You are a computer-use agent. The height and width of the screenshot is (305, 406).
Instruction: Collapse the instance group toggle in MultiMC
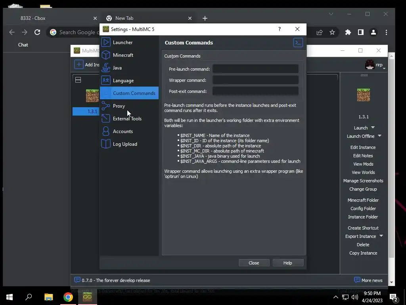[x=78, y=80]
